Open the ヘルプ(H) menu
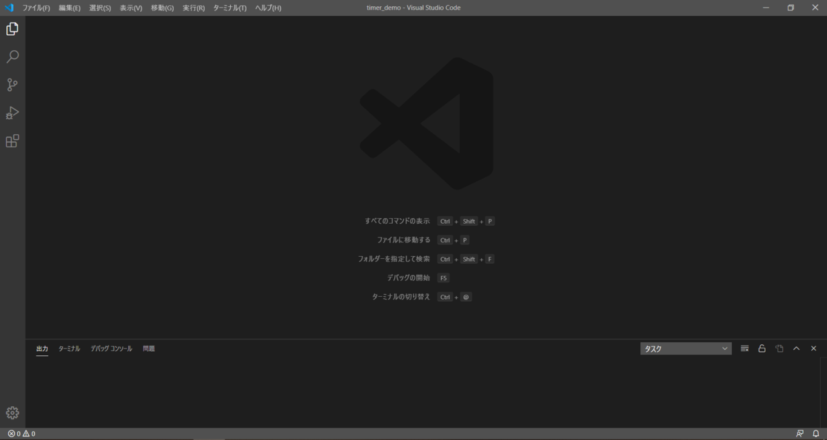Screen dimensions: 827x440 click(x=268, y=8)
